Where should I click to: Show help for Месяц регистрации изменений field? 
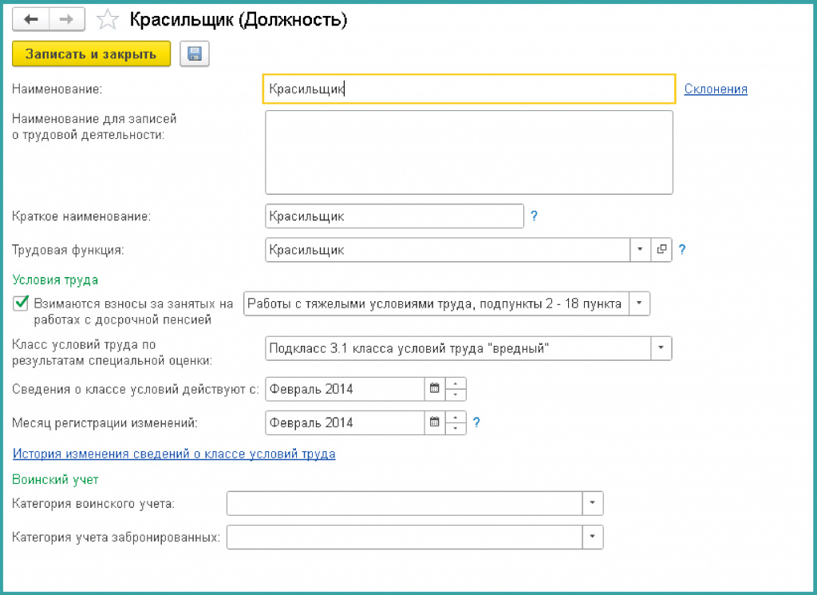tap(476, 422)
